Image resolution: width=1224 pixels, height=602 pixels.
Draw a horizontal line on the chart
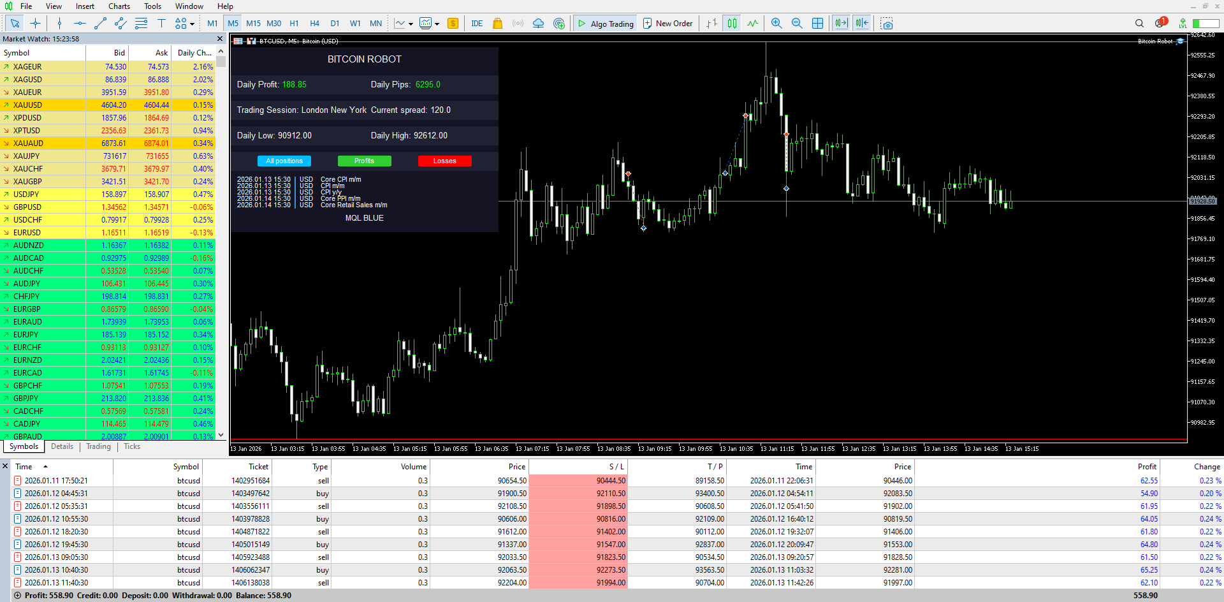coord(80,24)
